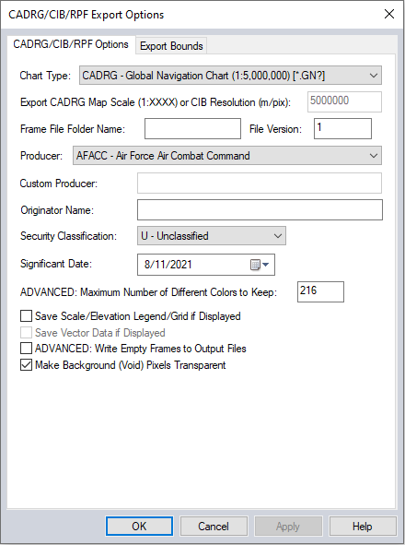Enable Save Scale/Elevation Legend/Grid if Displayed
The width and height of the screenshot is (405, 545).
[x=26, y=316]
